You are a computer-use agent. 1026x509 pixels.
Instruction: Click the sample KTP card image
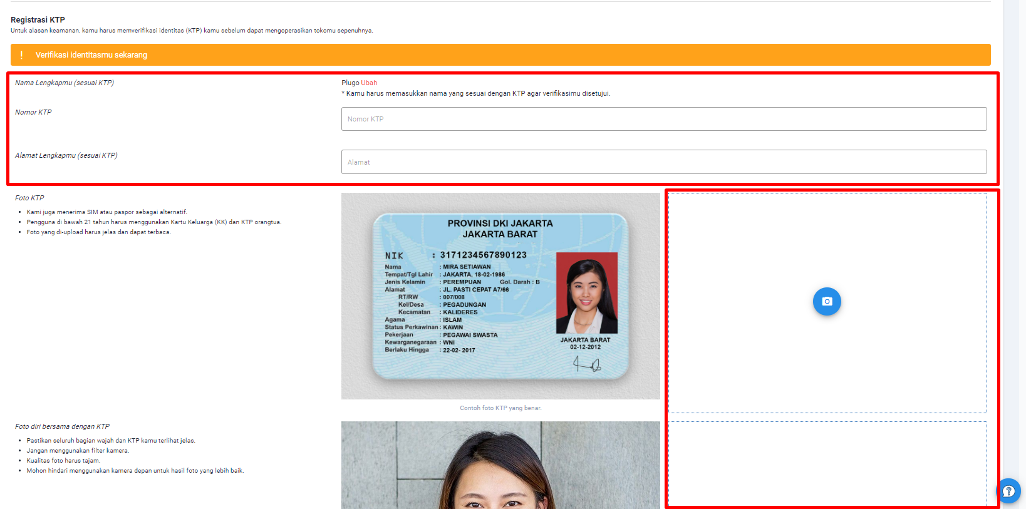pyautogui.click(x=500, y=296)
